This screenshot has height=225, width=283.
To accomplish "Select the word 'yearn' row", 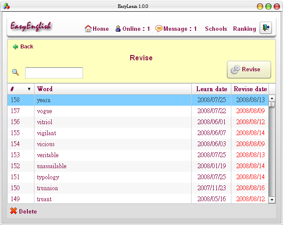I will coord(138,100).
